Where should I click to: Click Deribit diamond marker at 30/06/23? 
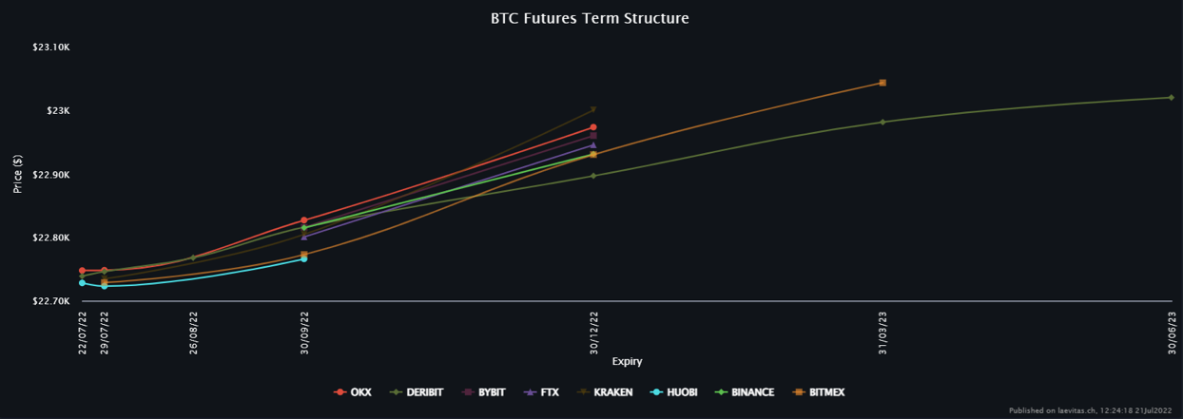[1171, 97]
